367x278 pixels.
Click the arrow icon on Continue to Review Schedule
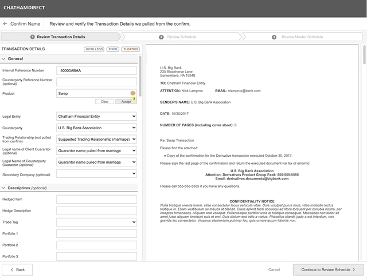tap(354, 269)
